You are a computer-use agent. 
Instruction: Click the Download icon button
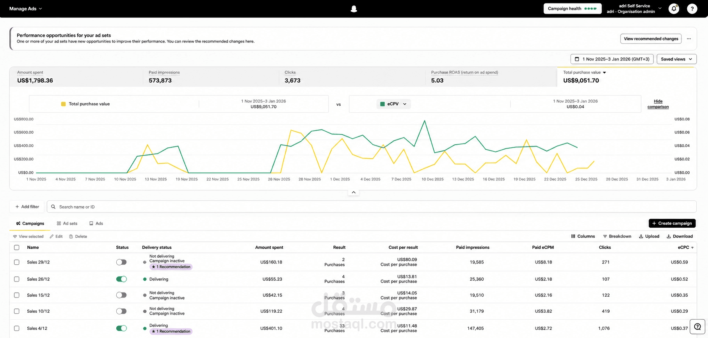pyautogui.click(x=680, y=236)
